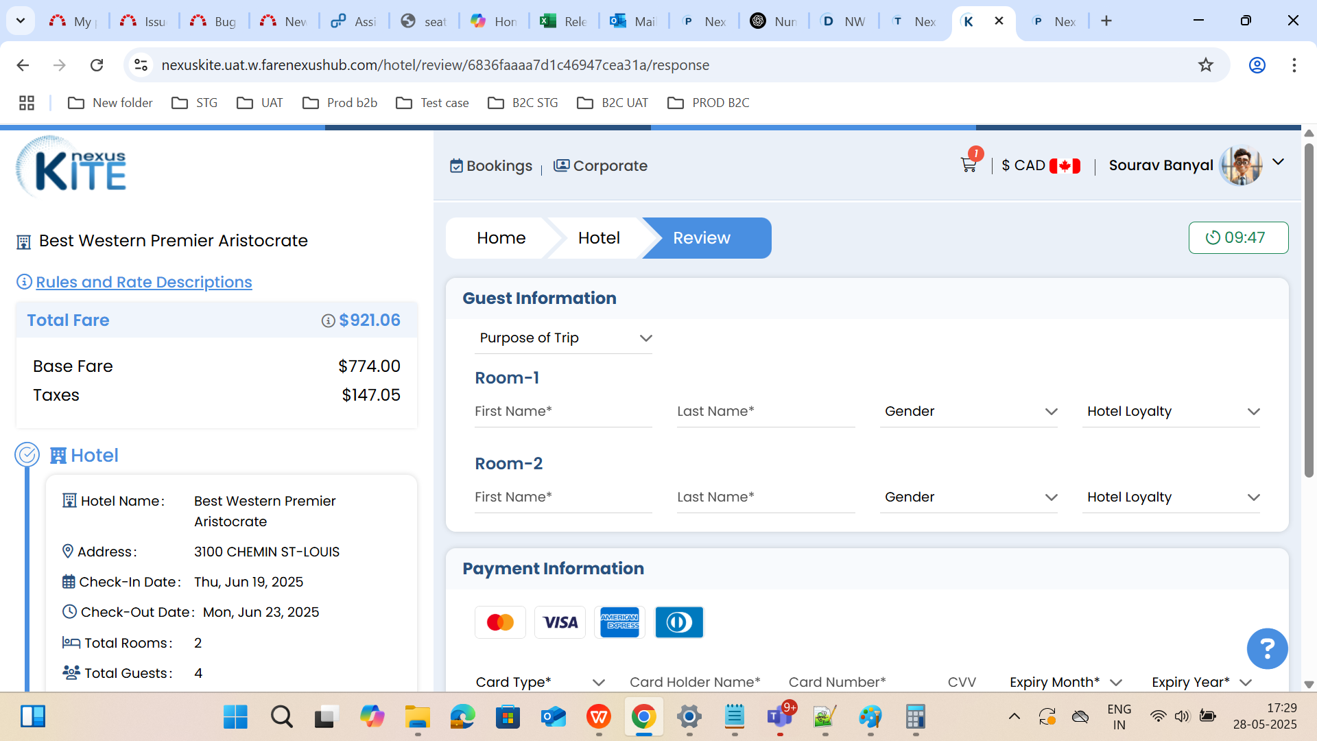
Task: Click the Nexus Kite logo
Action: (71, 167)
